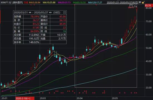Click the 涨跌幅 value 78.39%

point(35,17)
